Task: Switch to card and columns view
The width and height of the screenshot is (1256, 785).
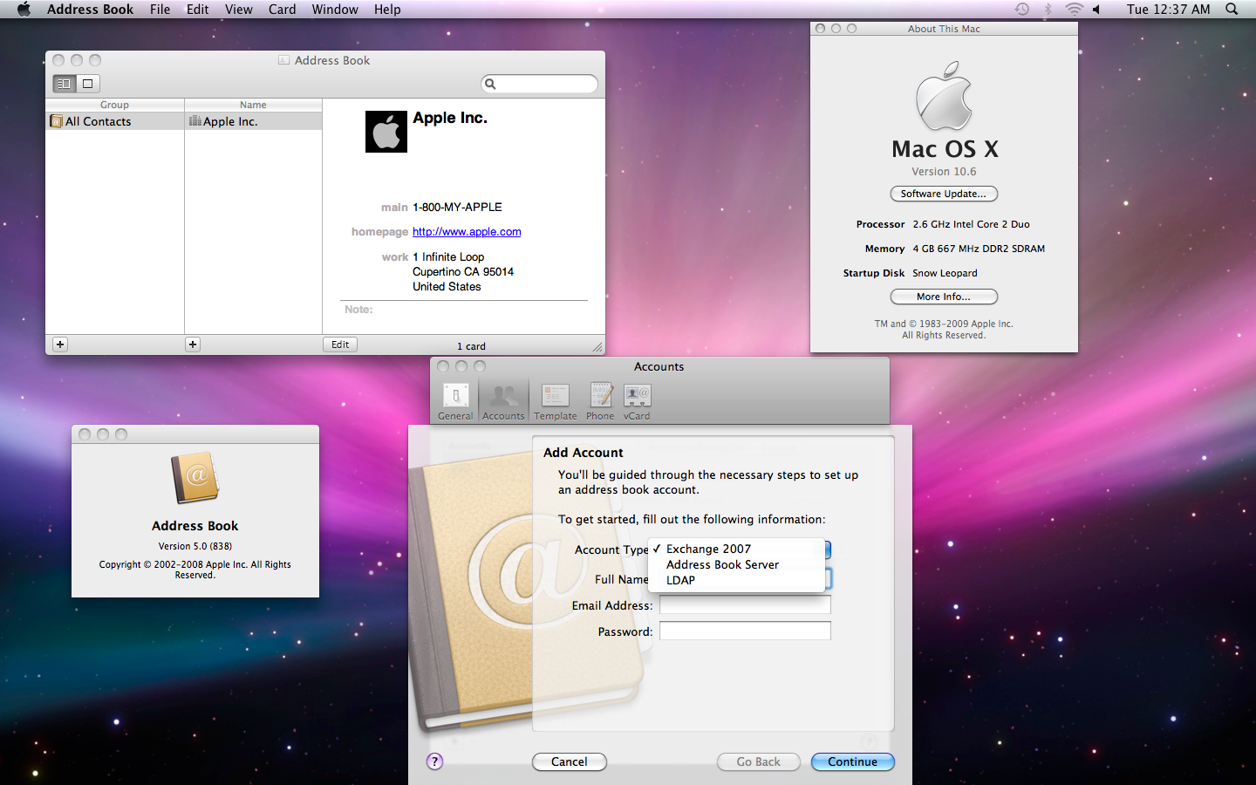Action: (x=65, y=84)
